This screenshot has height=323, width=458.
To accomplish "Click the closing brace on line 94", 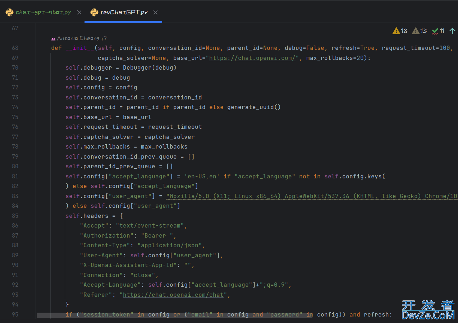I will [67, 304].
